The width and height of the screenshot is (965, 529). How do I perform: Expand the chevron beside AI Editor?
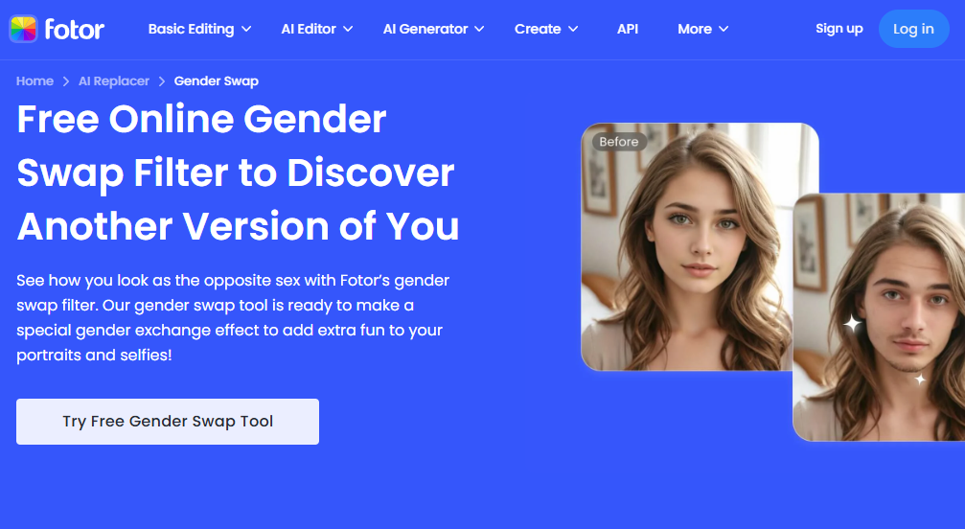pyautogui.click(x=348, y=30)
